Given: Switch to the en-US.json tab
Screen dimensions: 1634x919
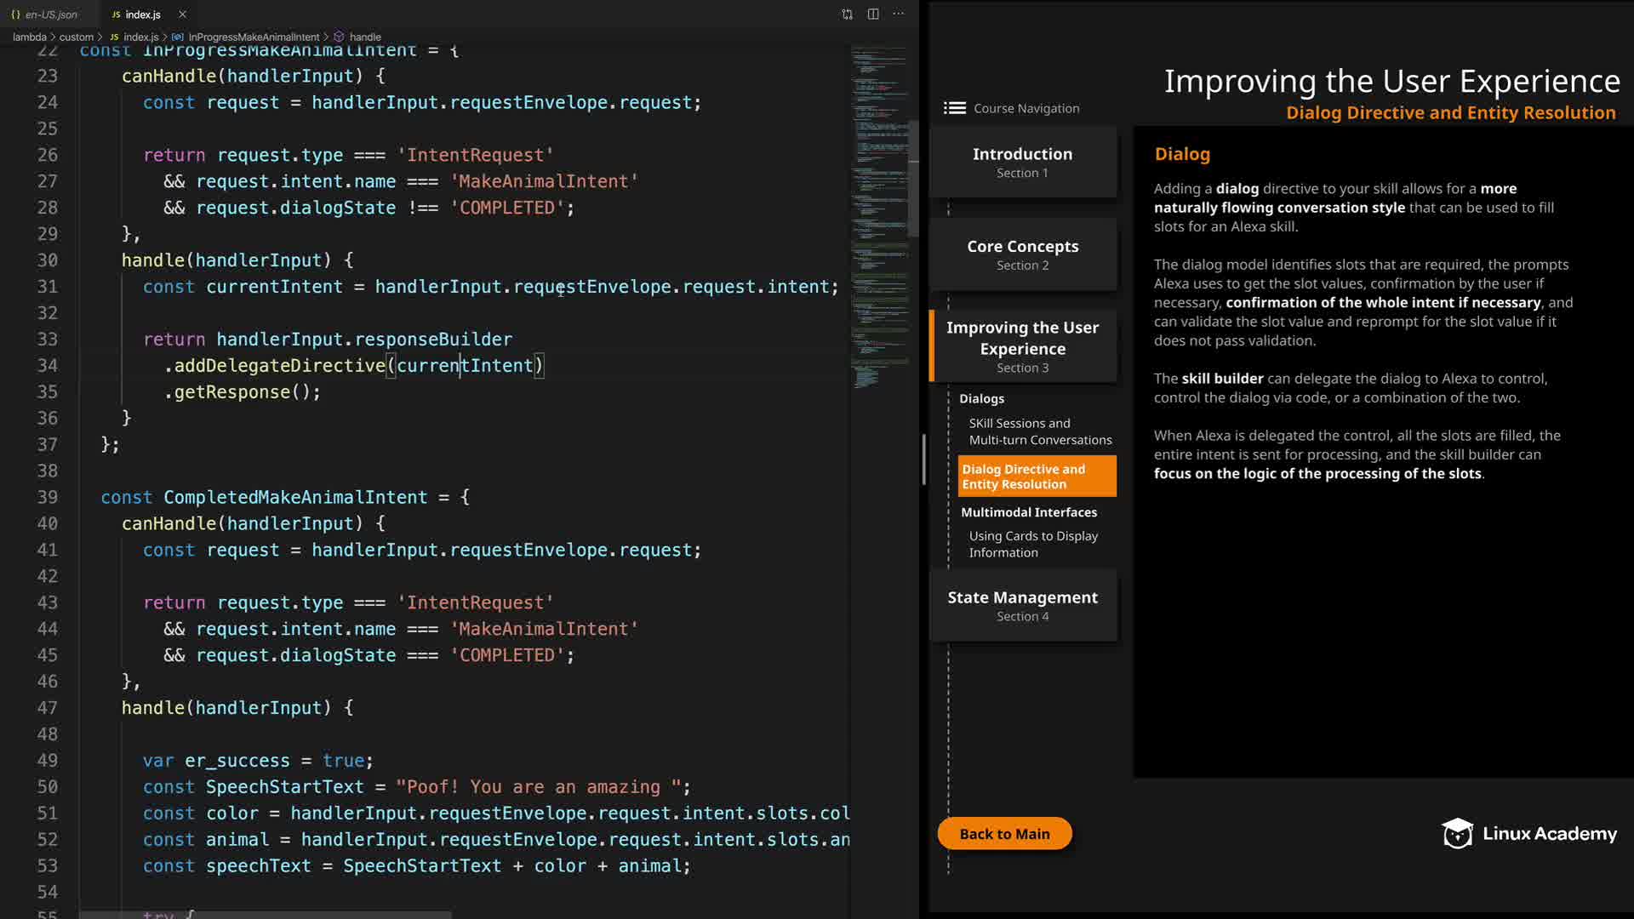Looking at the screenshot, I should tap(50, 14).
